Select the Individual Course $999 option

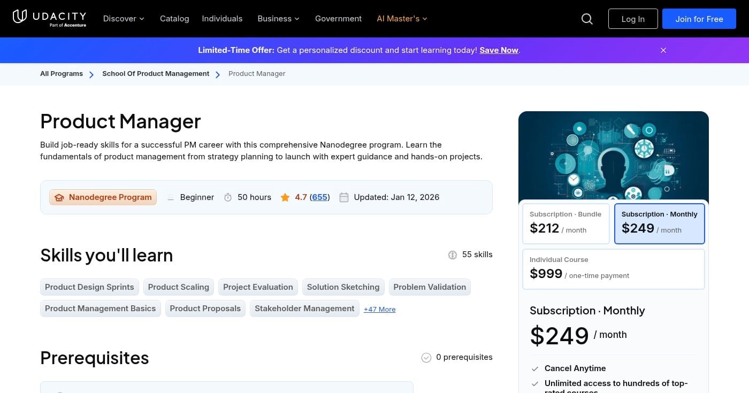[x=614, y=269]
